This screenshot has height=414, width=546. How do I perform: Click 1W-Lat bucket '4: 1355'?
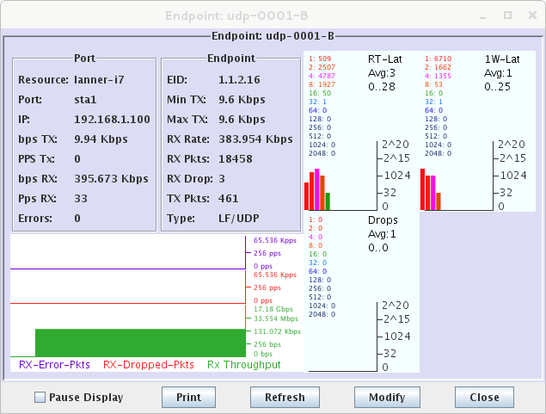438,76
